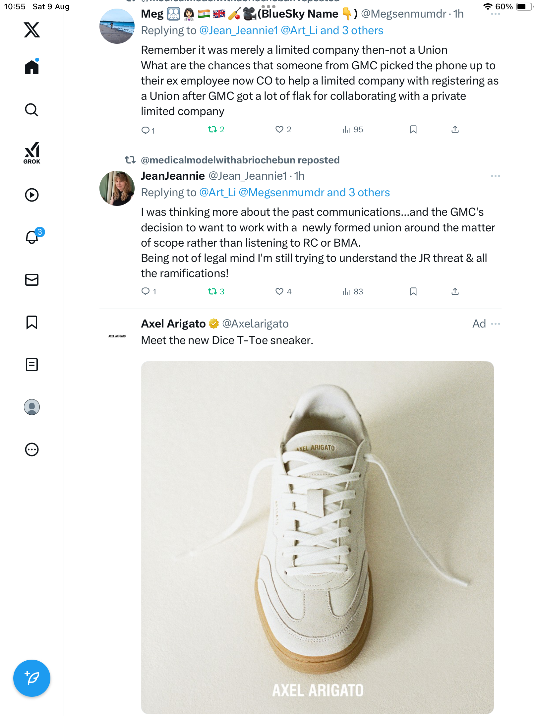Open the video play tab in sidebar
The height and width of the screenshot is (716, 537).
click(32, 195)
